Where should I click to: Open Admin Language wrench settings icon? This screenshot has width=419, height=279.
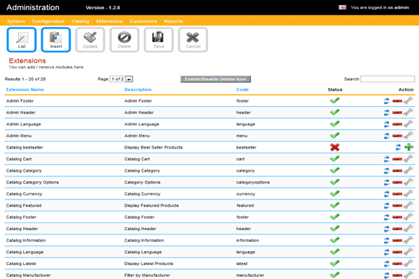(x=409, y=123)
